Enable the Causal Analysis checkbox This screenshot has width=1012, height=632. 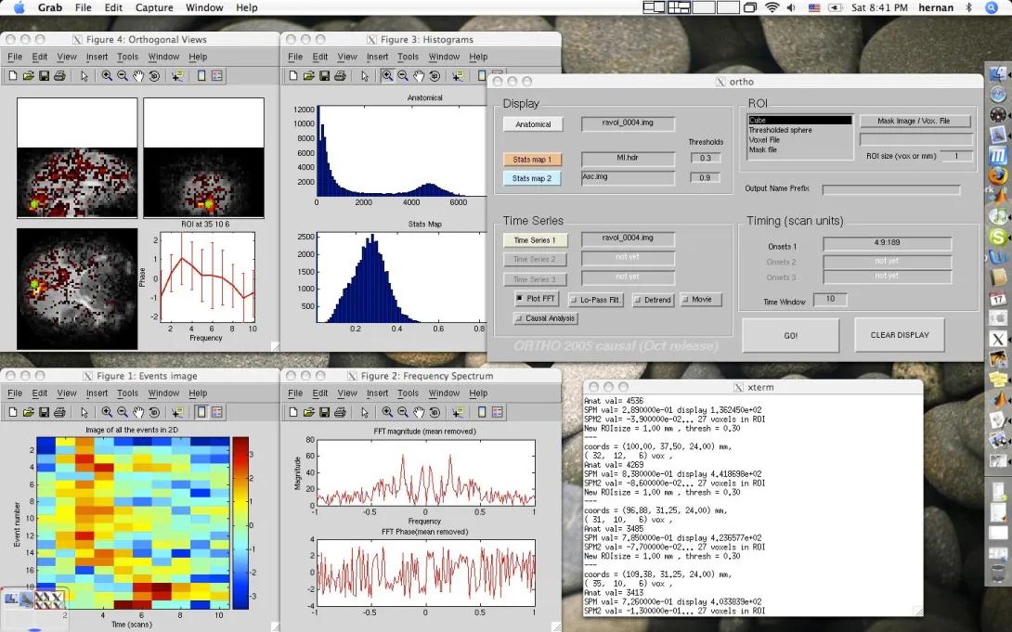[546, 318]
